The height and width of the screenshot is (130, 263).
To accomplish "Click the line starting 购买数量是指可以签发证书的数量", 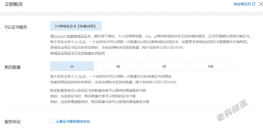I will 98,90.
